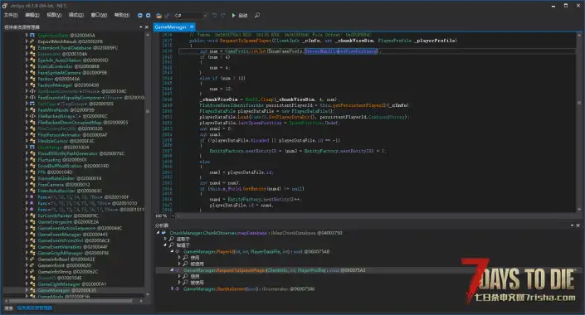Select GameGraphManager in the assembly tree
Screen dimensions: 585x315
click(x=73, y=253)
